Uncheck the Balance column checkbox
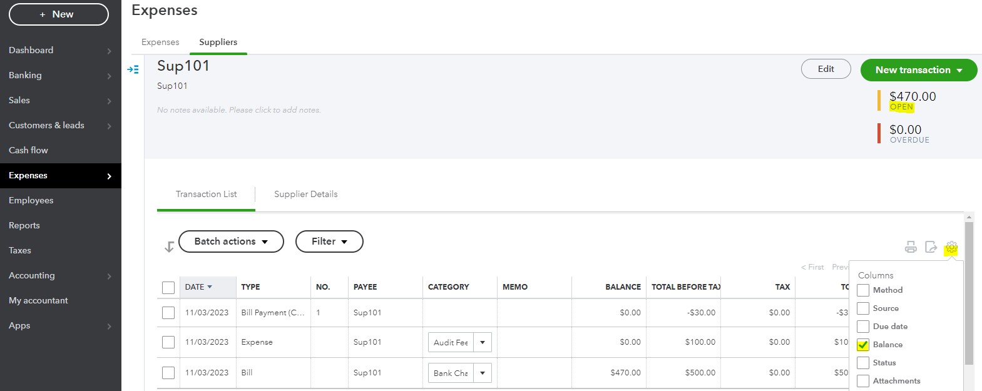Image resolution: width=982 pixels, height=391 pixels. click(x=863, y=345)
